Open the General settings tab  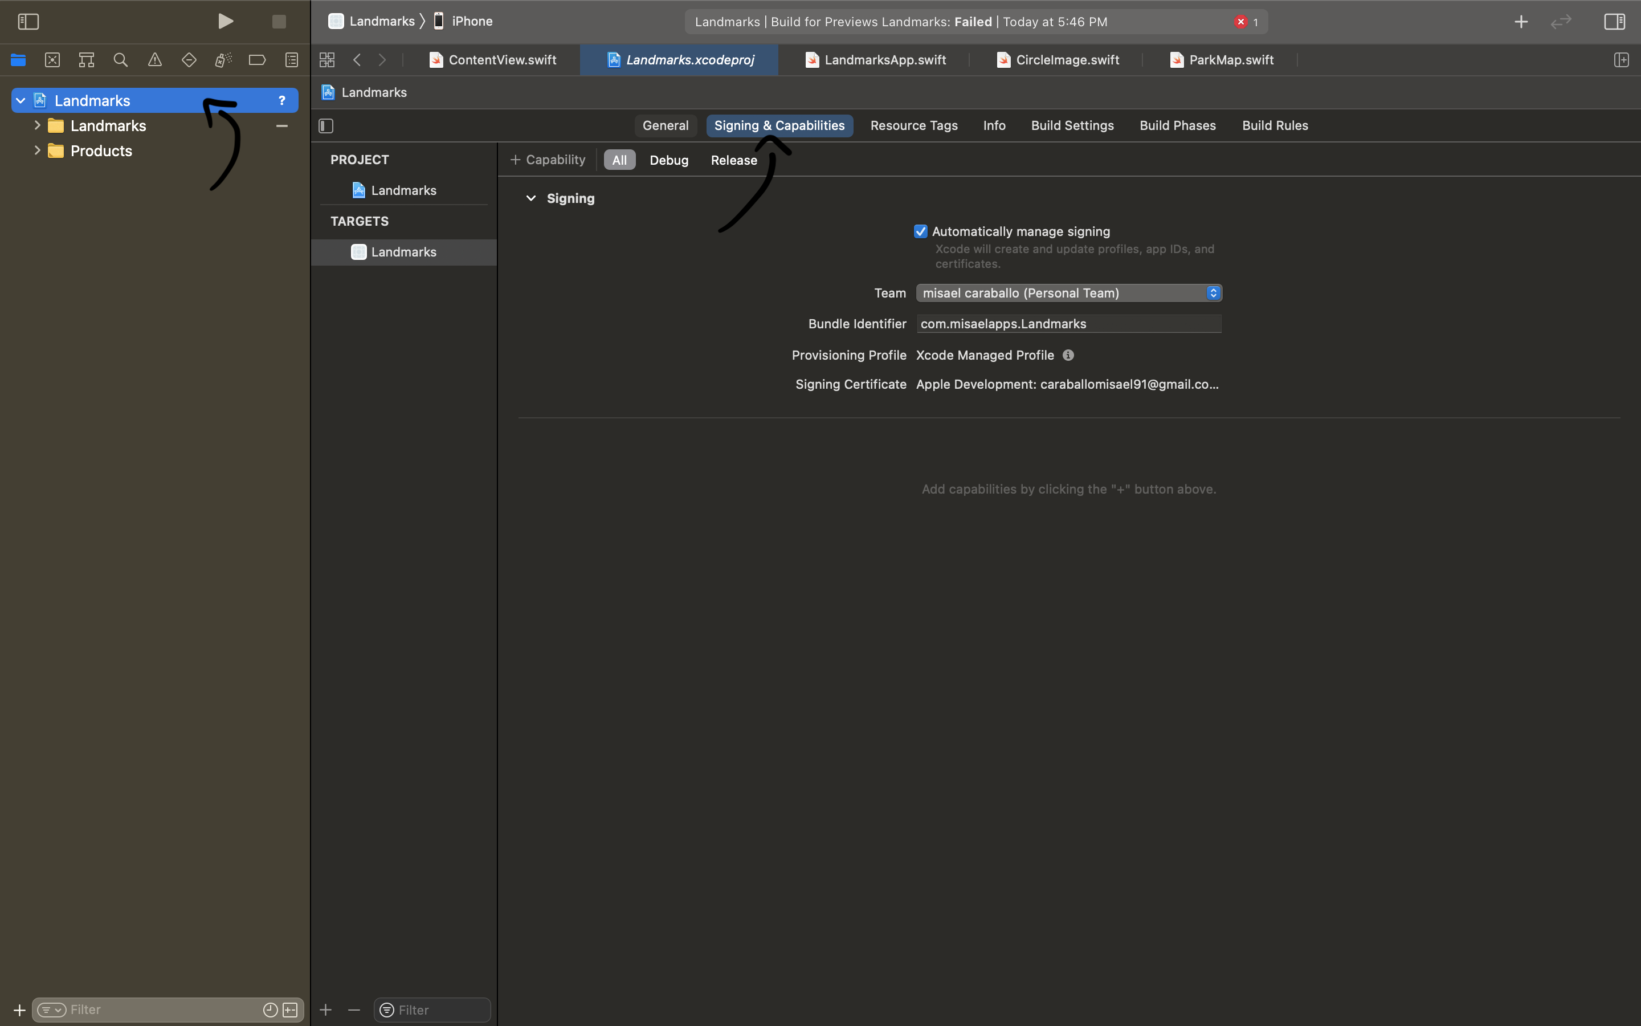tap(665, 125)
